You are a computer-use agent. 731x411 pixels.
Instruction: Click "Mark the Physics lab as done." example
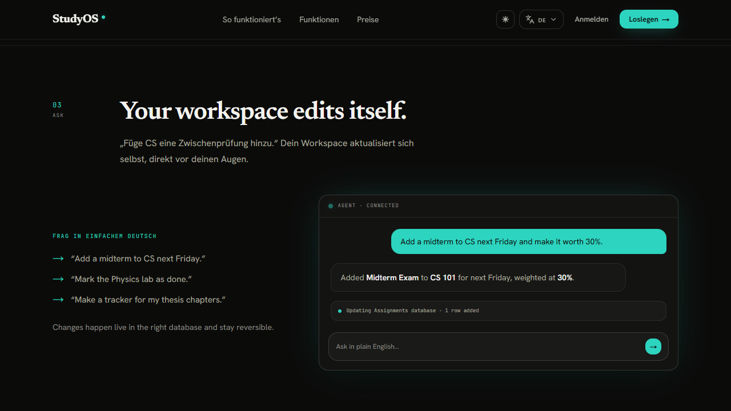131,279
